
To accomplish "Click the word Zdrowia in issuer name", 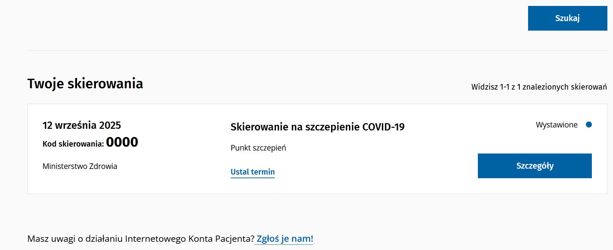I will tap(103, 166).
